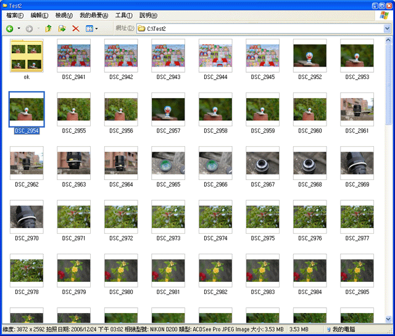Select thumbnail DSC_2967
The height and width of the screenshot is (336, 395).
(262, 163)
